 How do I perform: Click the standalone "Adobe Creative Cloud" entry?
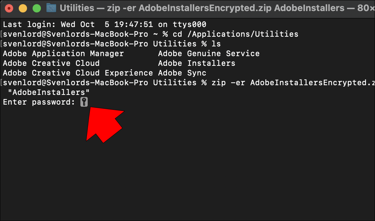coord(51,63)
